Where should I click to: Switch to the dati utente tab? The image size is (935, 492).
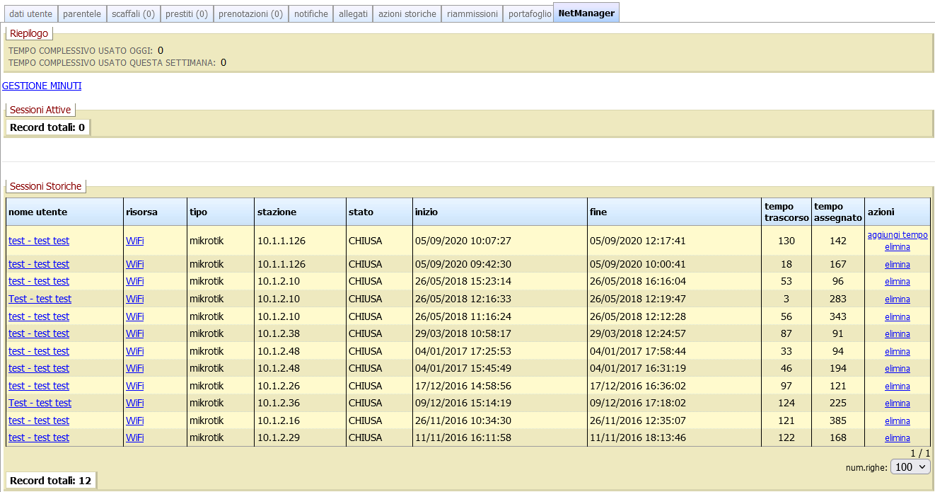[30, 13]
